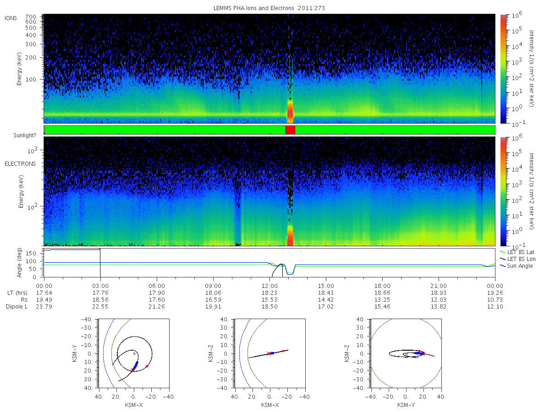Click the red dot in KSM-X/KSM-Y orbit plot
Screen dimensions: 550x412
click(x=147, y=366)
